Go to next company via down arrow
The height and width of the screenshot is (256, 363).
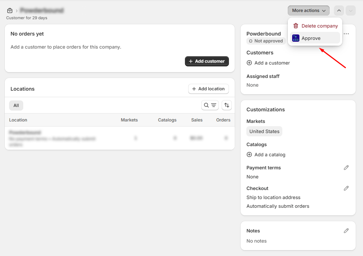point(350,11)
